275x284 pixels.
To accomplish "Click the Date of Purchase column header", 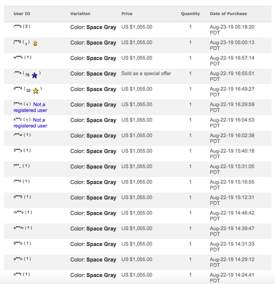I will tap(228, 14).
